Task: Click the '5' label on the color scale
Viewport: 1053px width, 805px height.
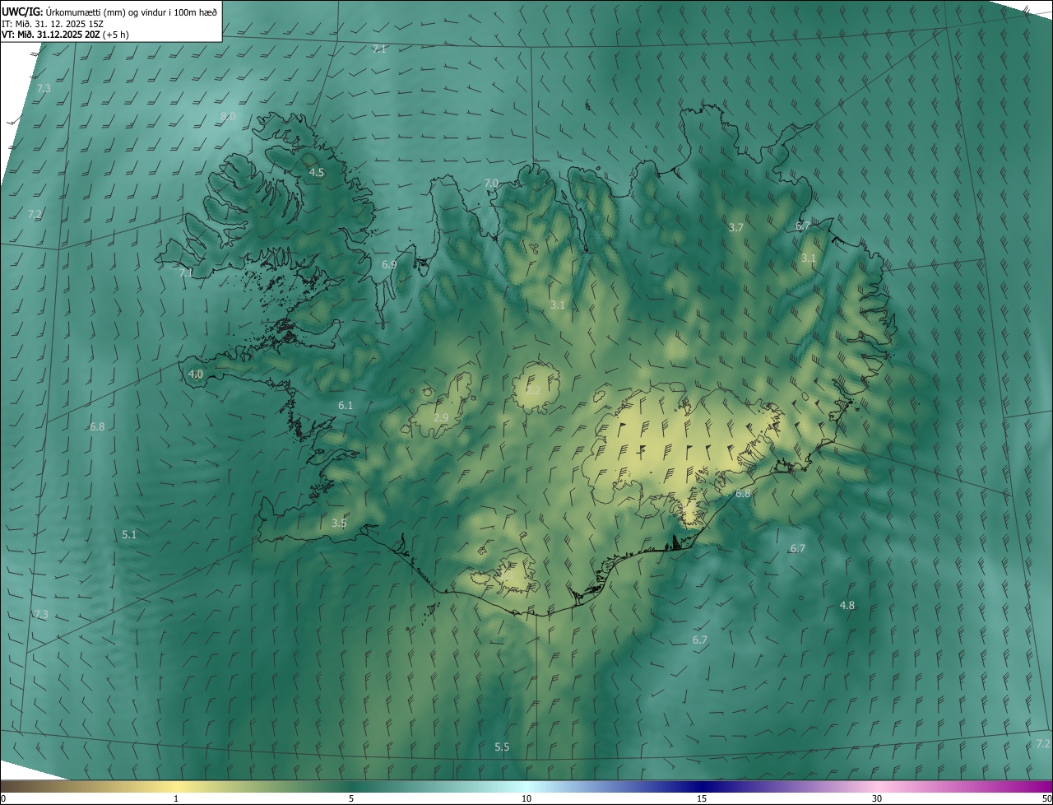Action: (x=351, y=798)
